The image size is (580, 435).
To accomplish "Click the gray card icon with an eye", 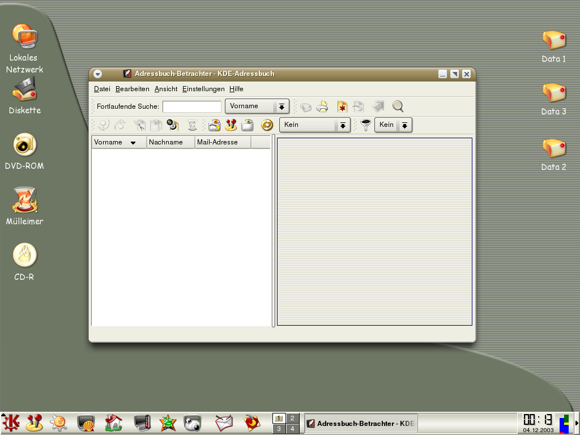I will [248, 125].
